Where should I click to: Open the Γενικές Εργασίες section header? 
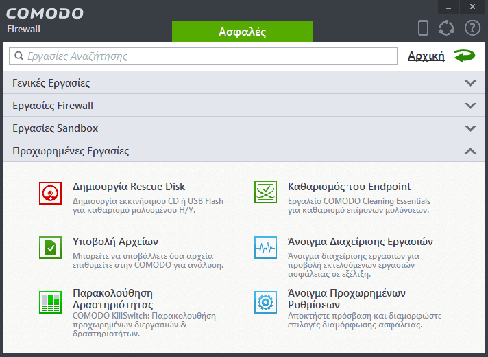point(244,82)
